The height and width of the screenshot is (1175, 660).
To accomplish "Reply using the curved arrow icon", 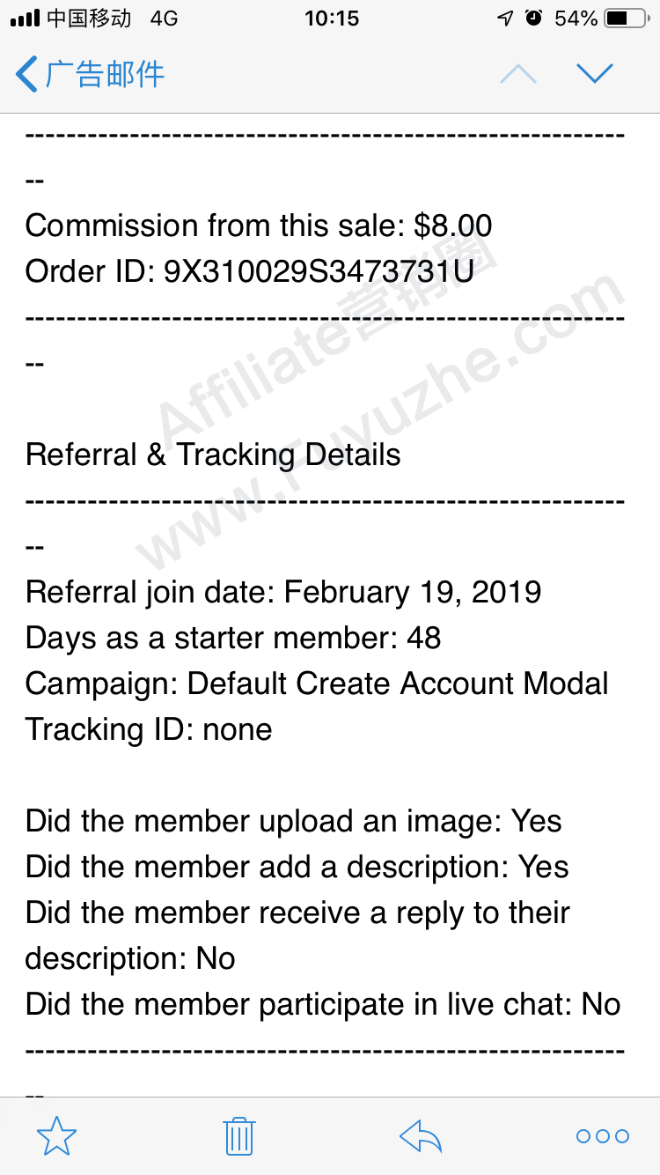I will click(x=421, y=1136).
